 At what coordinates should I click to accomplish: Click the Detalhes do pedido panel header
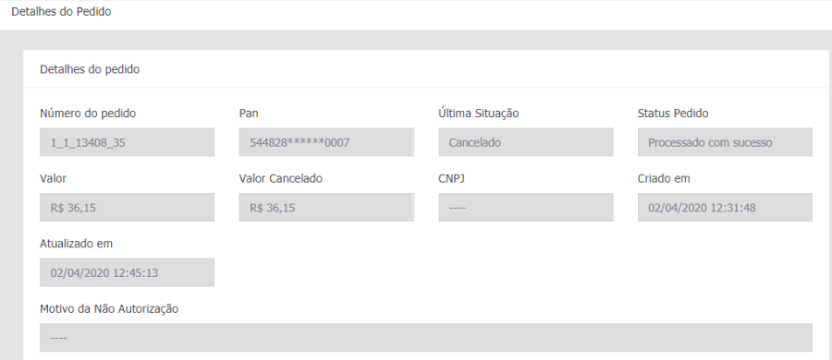coord(90,69)
